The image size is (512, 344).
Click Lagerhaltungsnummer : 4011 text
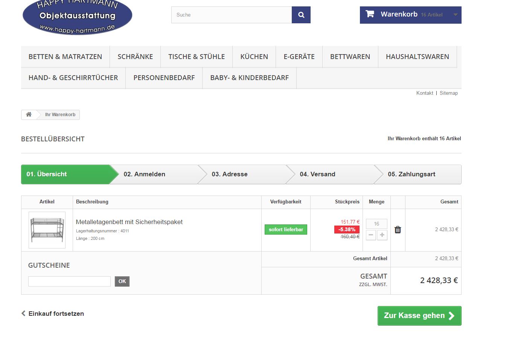[x=102, y=231]
